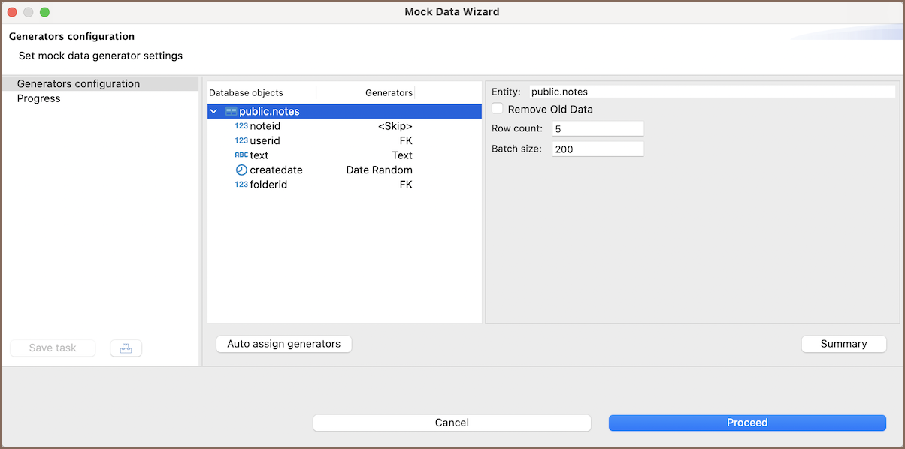Open the Generators configuration page
The width and height of the screenshot is (905, 449).
(x=78, y=84)
